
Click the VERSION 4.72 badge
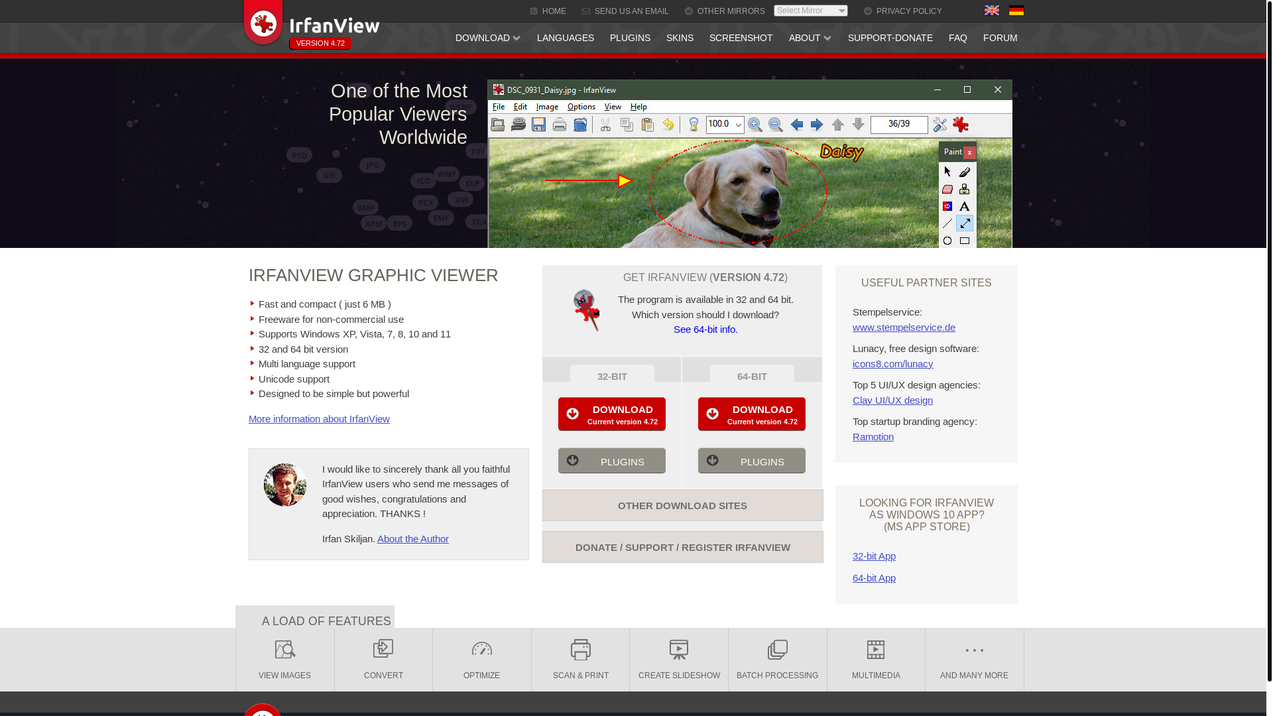320,43
